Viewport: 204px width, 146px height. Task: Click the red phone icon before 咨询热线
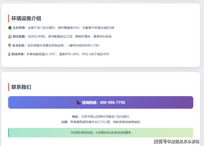(79, 102)
